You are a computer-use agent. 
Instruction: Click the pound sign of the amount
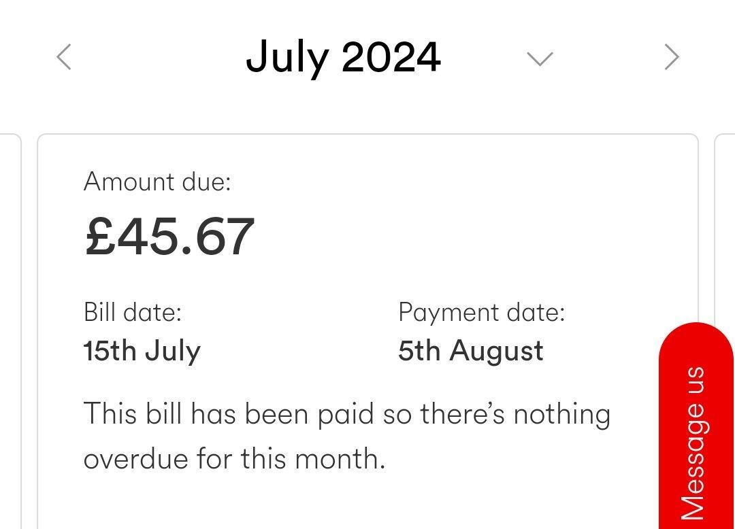point(100,237)
